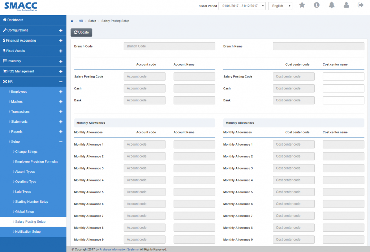The width and height of the screenshot is (370, 252).
Task: Sign out using the logout icon
Action: [360, 5]
